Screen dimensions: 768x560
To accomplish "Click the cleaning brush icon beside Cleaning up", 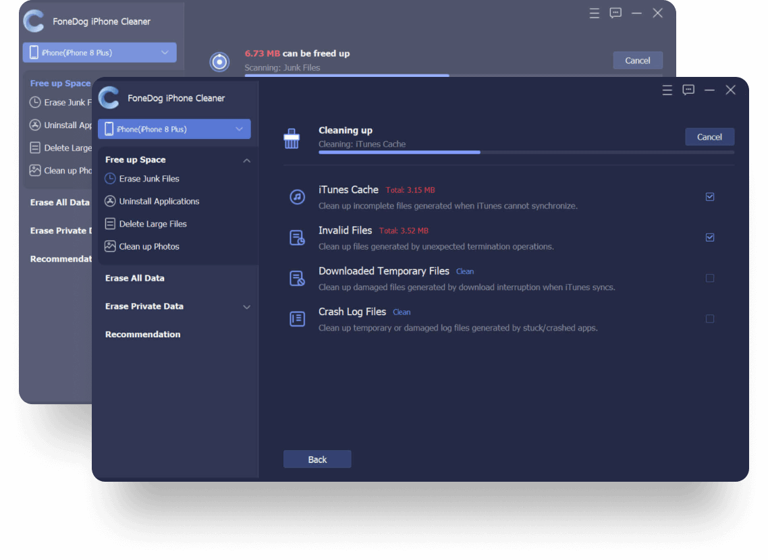I will pos(292,138).
